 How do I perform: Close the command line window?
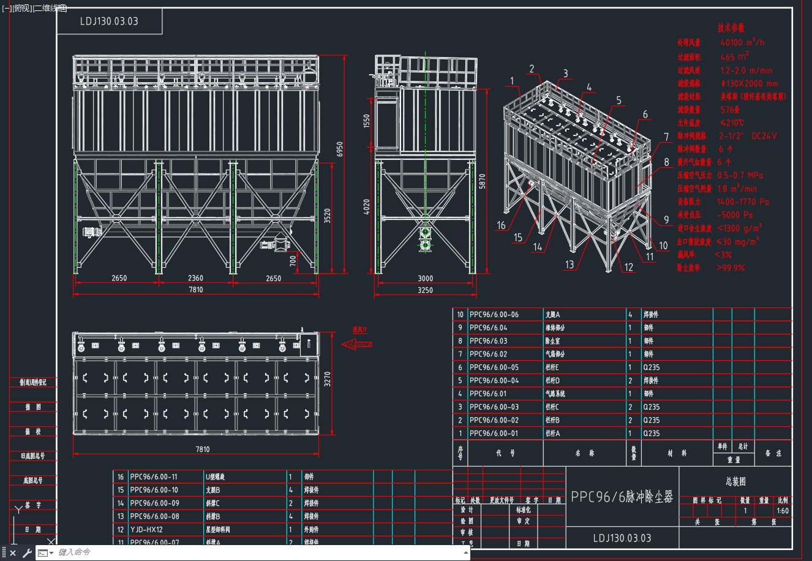click(13, 553)
